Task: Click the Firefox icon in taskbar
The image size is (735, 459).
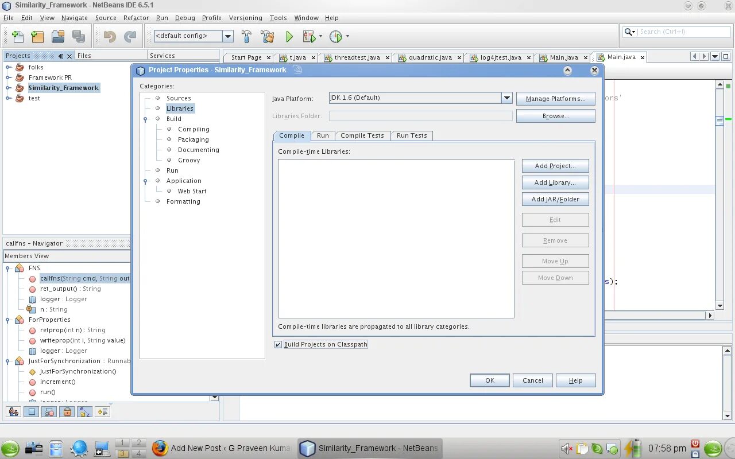Action: (x=160, y=448)
